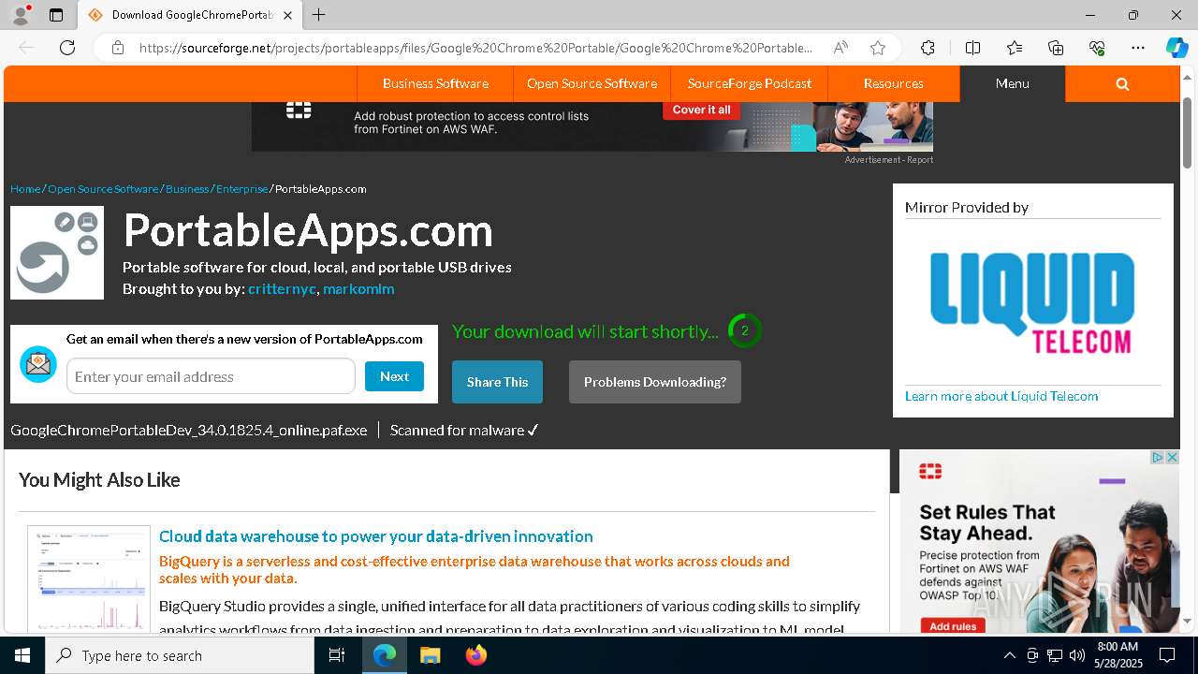Open File Explorer from the taskbar

(x=430, y=655)
